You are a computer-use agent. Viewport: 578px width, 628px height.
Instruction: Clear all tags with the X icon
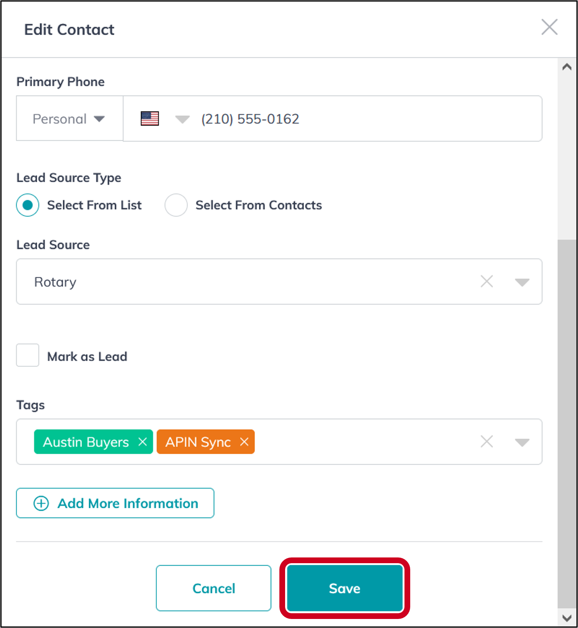tap(487, 442)
